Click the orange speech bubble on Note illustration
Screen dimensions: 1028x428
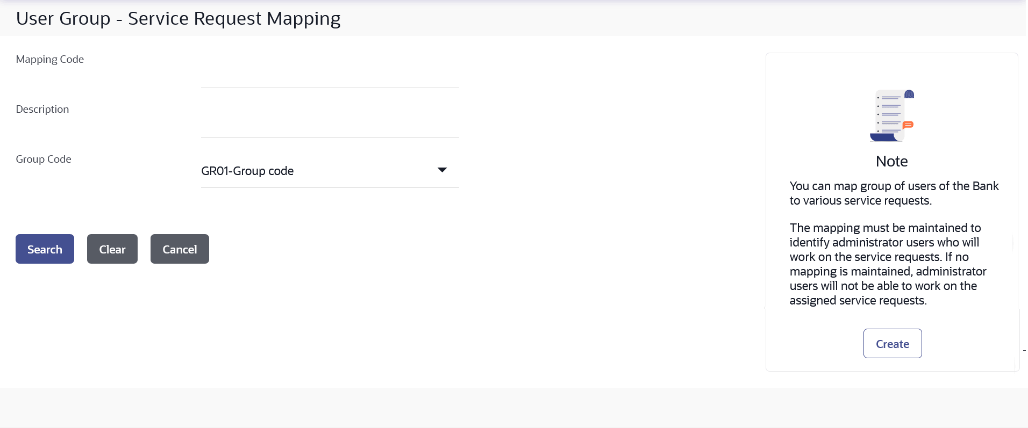(x=908, y=125)
